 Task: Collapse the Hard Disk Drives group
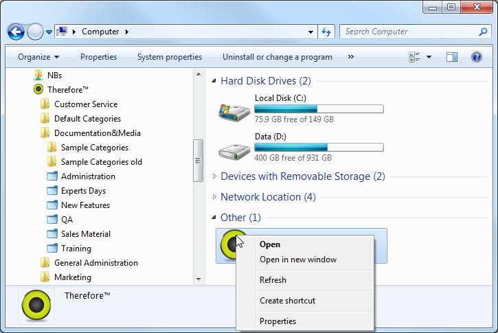pos(215,81)
